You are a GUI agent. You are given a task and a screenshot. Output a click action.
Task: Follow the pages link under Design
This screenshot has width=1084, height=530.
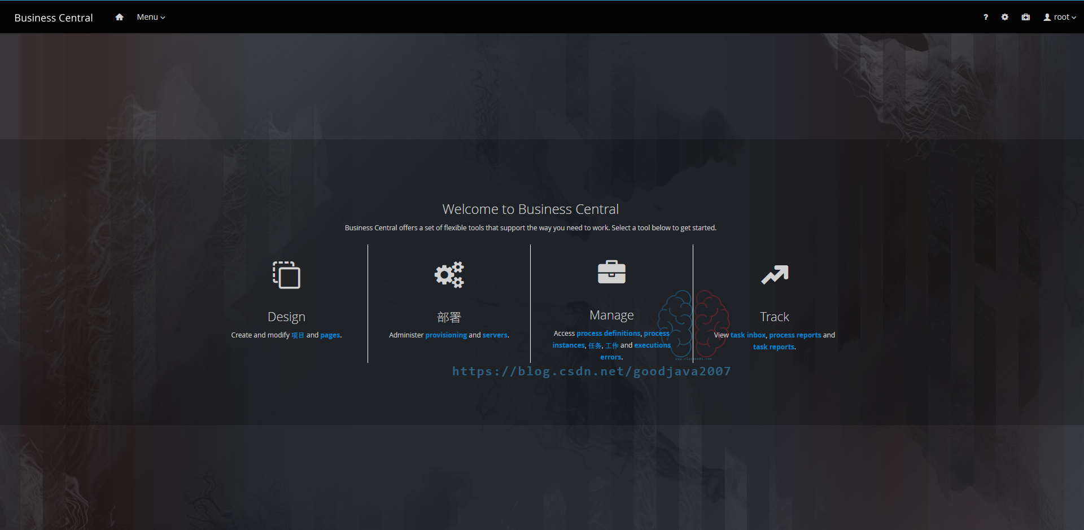[x=330, y=335]
